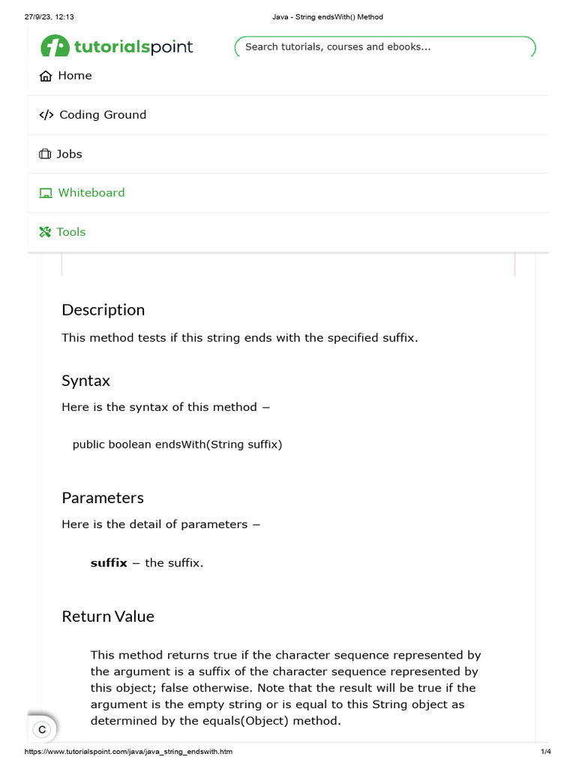The image size is (576, 769).
Task: Click the Coding Ground code brackets icon
Action: pyautogui.click(x=46, y=115)
